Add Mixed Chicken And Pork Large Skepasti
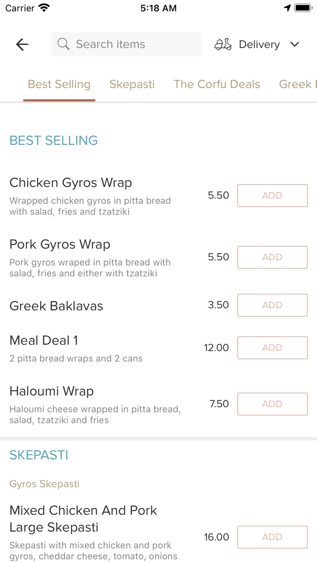The image size is (317, 563). coord(272,537)
